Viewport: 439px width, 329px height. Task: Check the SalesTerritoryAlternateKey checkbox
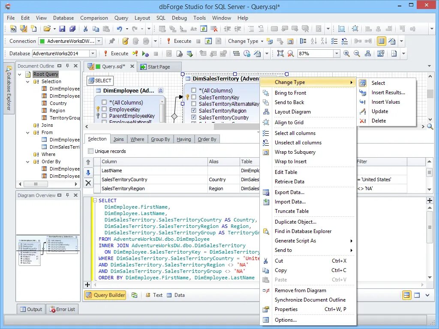[193, 104]
